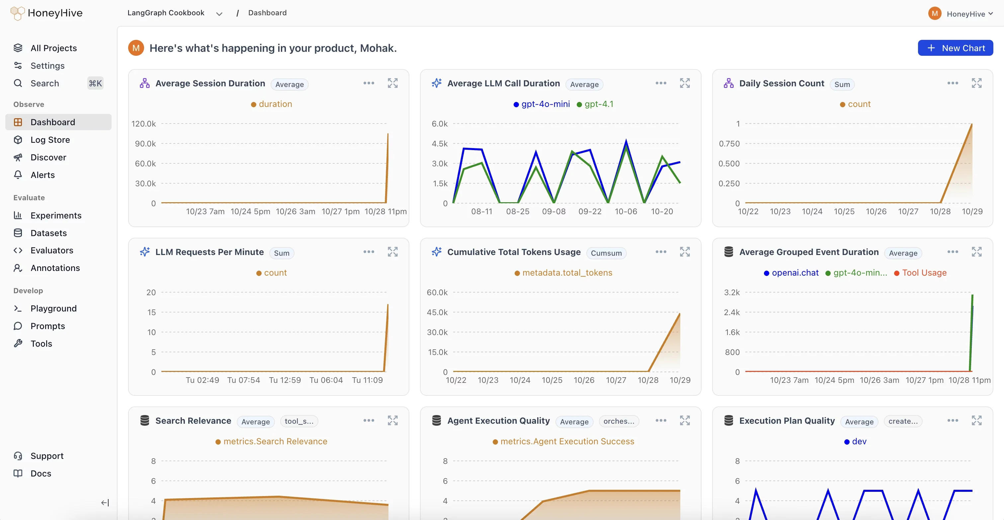Screen dimensions: 1004x520
Task: Select the Log Store icon in the sidebar
Action: [18, 139]
